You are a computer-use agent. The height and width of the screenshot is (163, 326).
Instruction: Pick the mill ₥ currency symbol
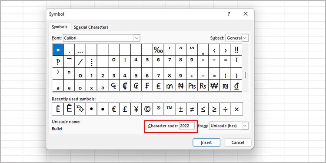click(170, 86)
